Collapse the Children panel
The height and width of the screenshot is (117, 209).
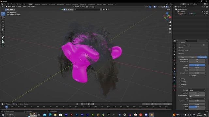181,54
